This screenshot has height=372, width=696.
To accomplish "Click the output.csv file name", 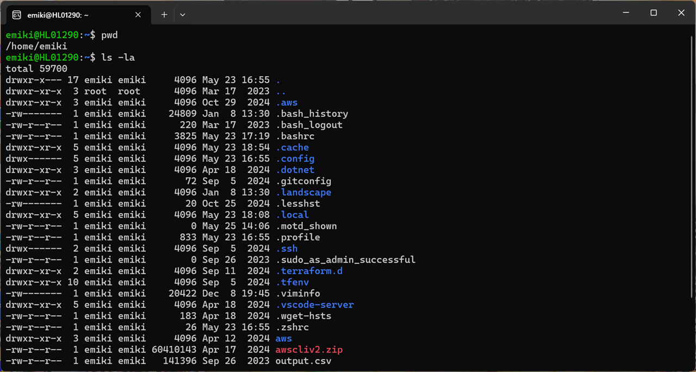I will [303, 361].
